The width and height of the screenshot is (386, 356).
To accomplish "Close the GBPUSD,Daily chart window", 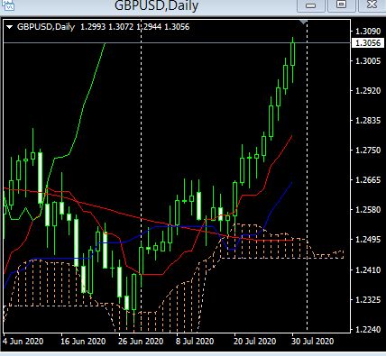I will (x=372, y=5).
